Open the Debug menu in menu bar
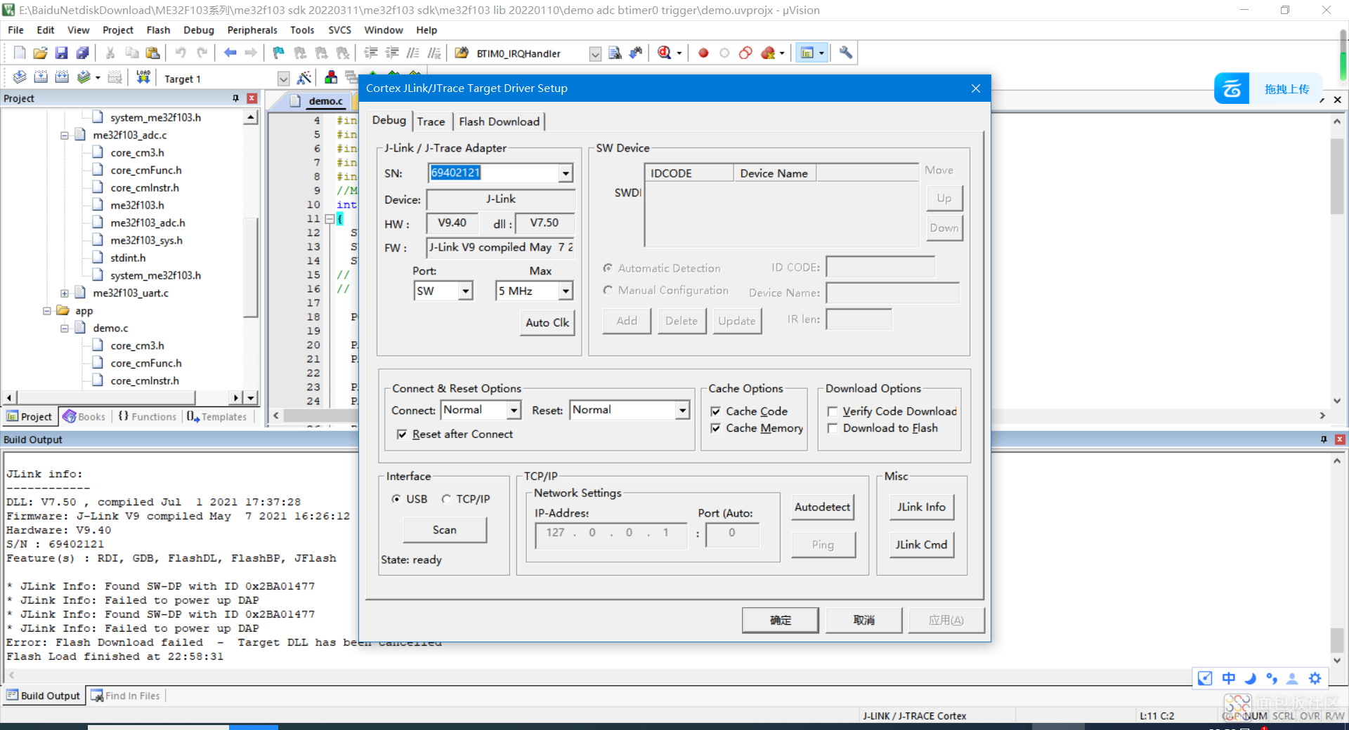The height and width of the screenshot is (730, 1349). tap(199, 30)
